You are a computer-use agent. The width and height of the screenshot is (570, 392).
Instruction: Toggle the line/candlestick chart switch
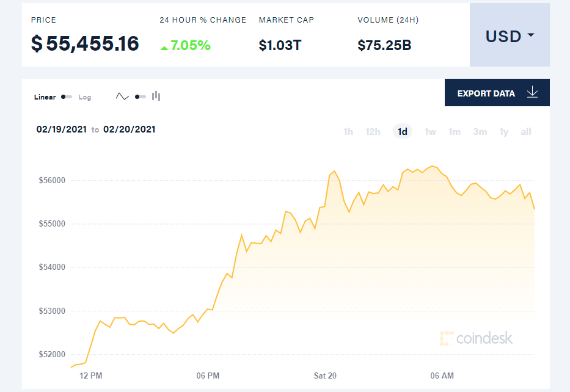[140, 96]
